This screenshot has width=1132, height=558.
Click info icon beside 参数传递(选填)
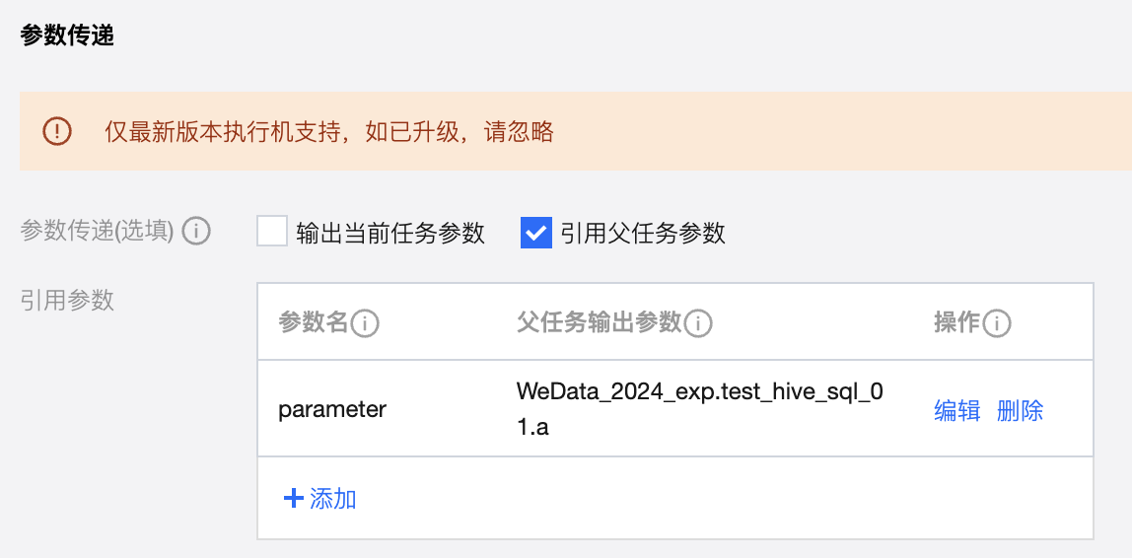pos(196,233)
